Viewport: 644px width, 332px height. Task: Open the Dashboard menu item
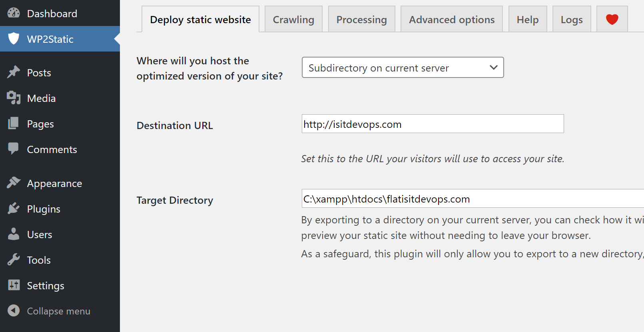60,14
